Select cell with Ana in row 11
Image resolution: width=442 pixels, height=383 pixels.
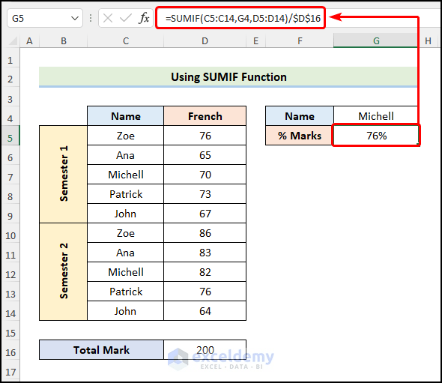[x=126, y=253]
